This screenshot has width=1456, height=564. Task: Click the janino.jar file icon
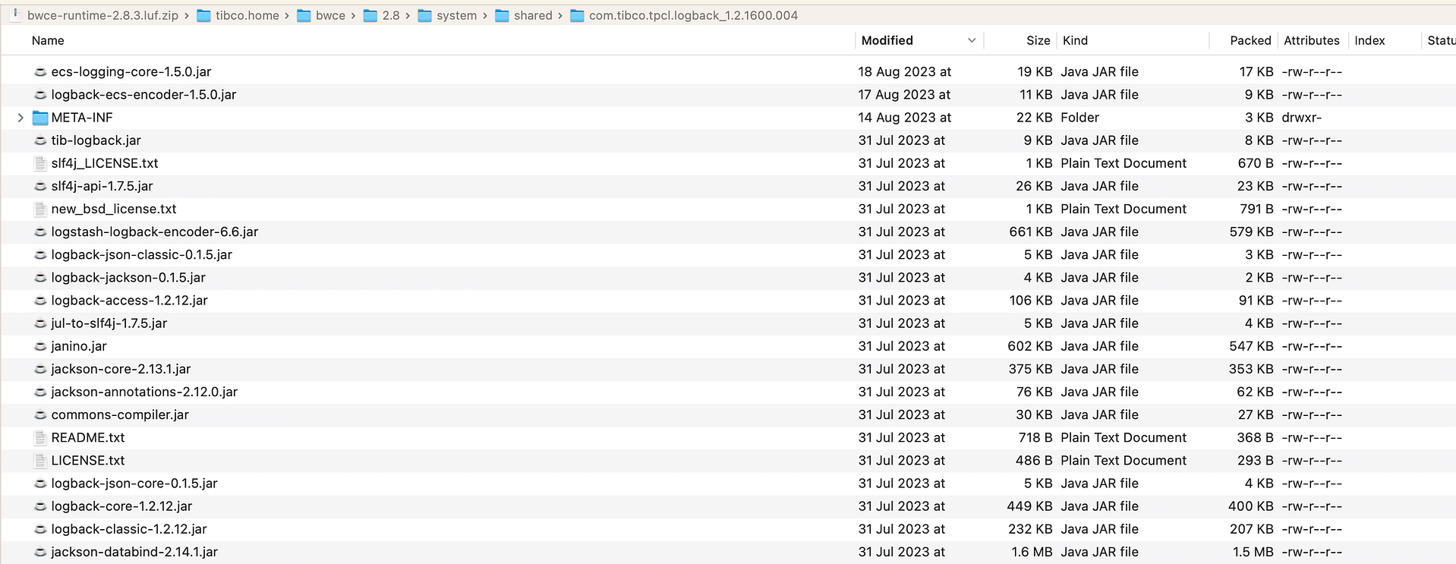point(40,346)
